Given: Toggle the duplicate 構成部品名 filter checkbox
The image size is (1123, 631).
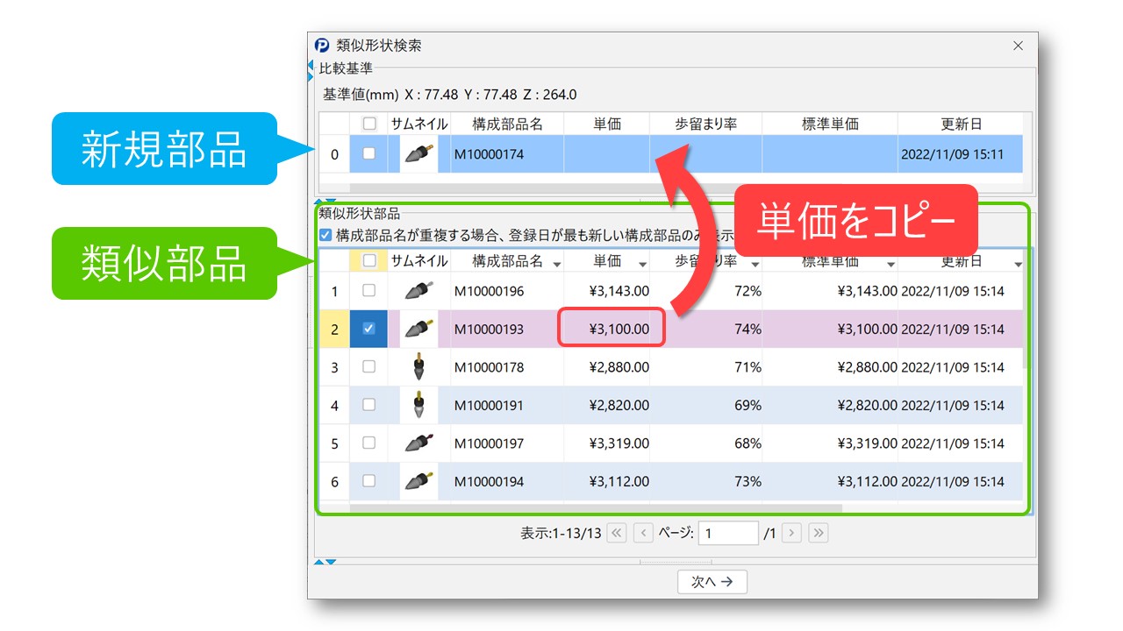Looking at the screenshot, I should 325,235.
